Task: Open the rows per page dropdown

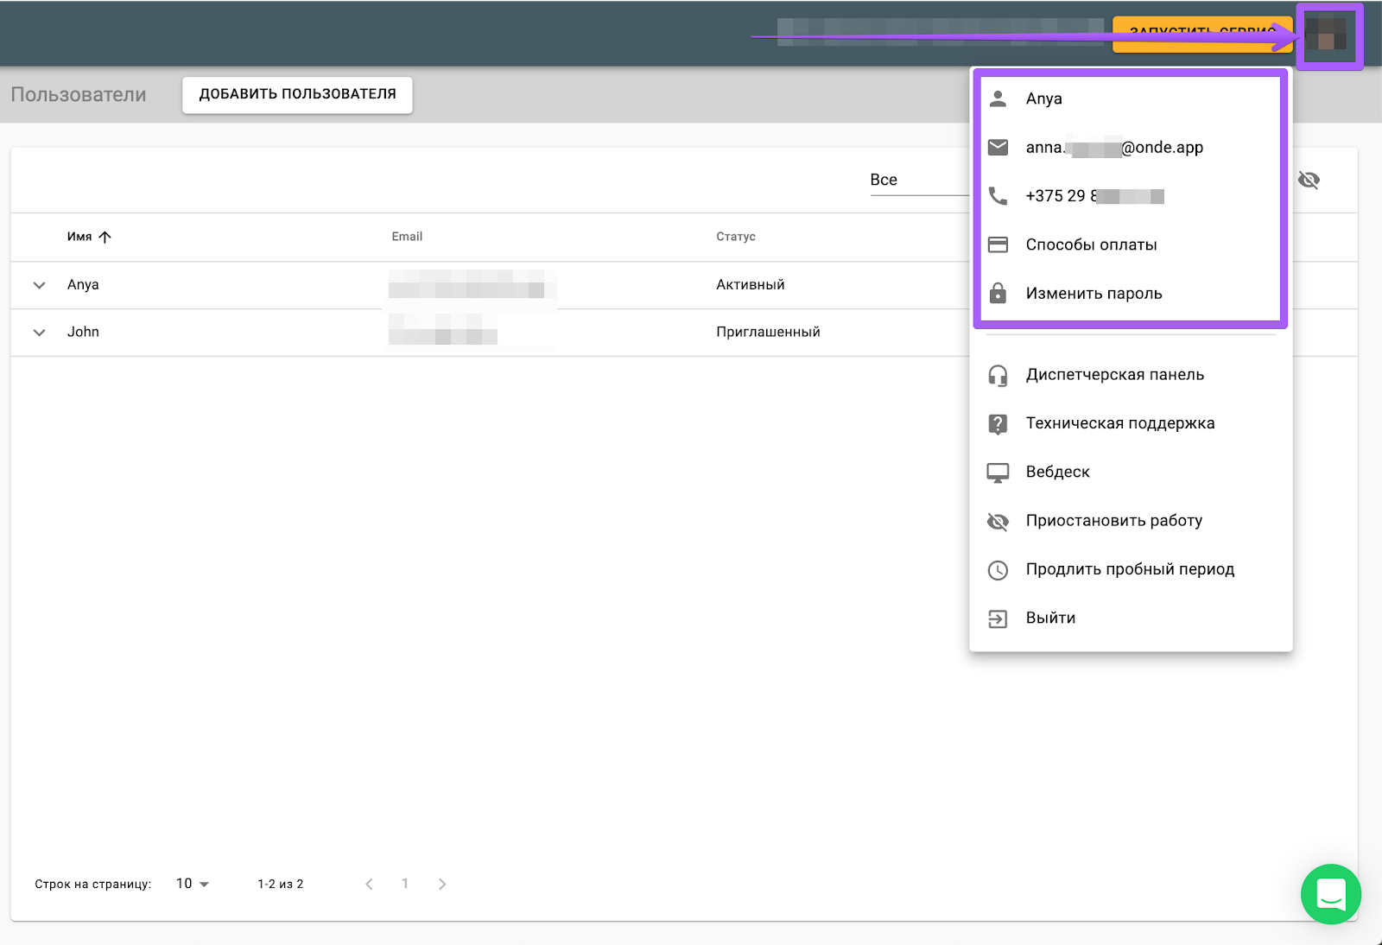Action: tap(193, 884)
